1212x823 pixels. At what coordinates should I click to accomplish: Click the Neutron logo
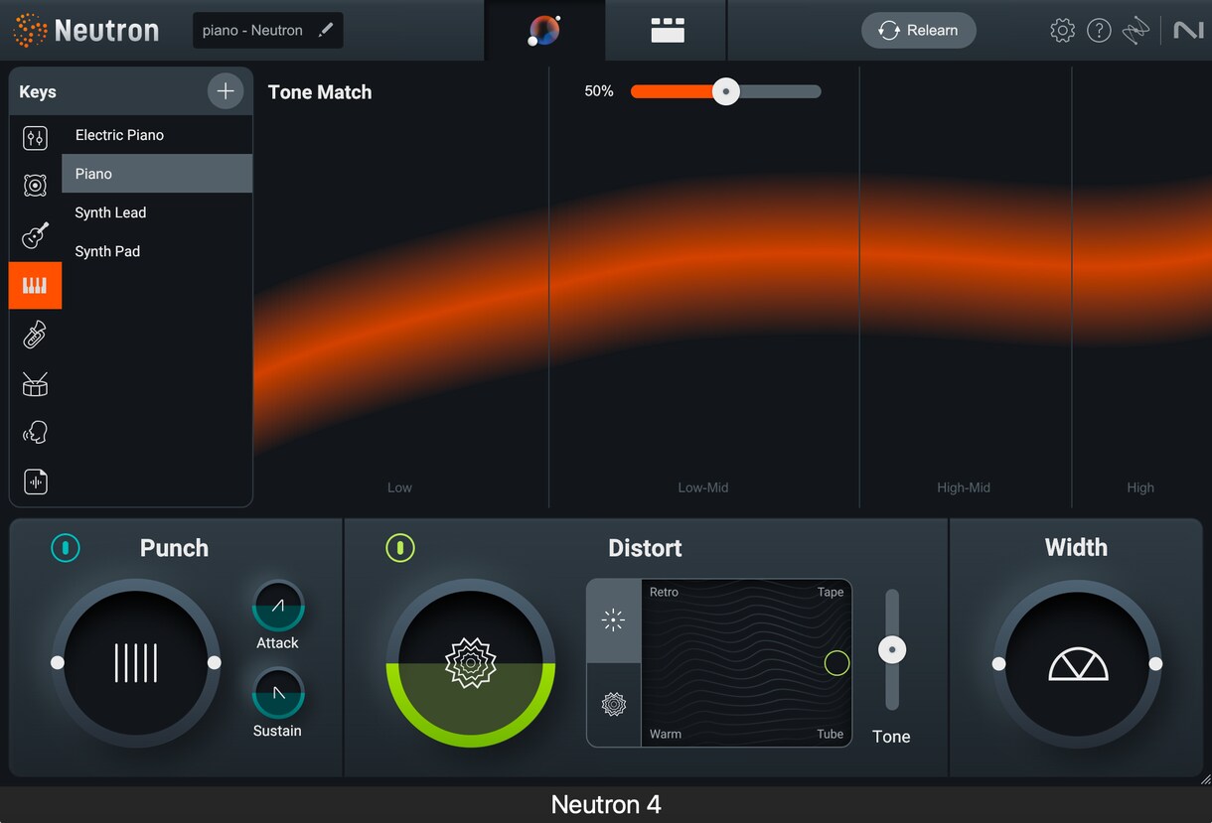86,31
